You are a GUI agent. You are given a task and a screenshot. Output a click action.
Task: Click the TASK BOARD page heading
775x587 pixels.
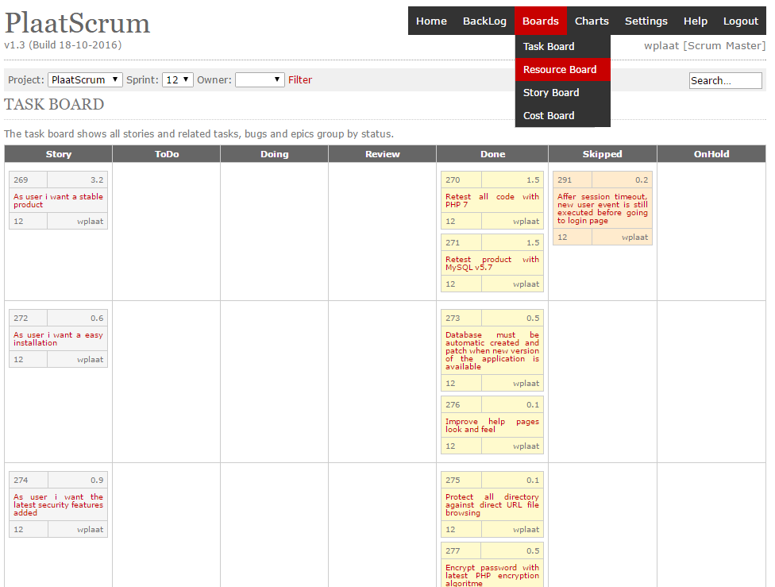[x=54, y=104]
